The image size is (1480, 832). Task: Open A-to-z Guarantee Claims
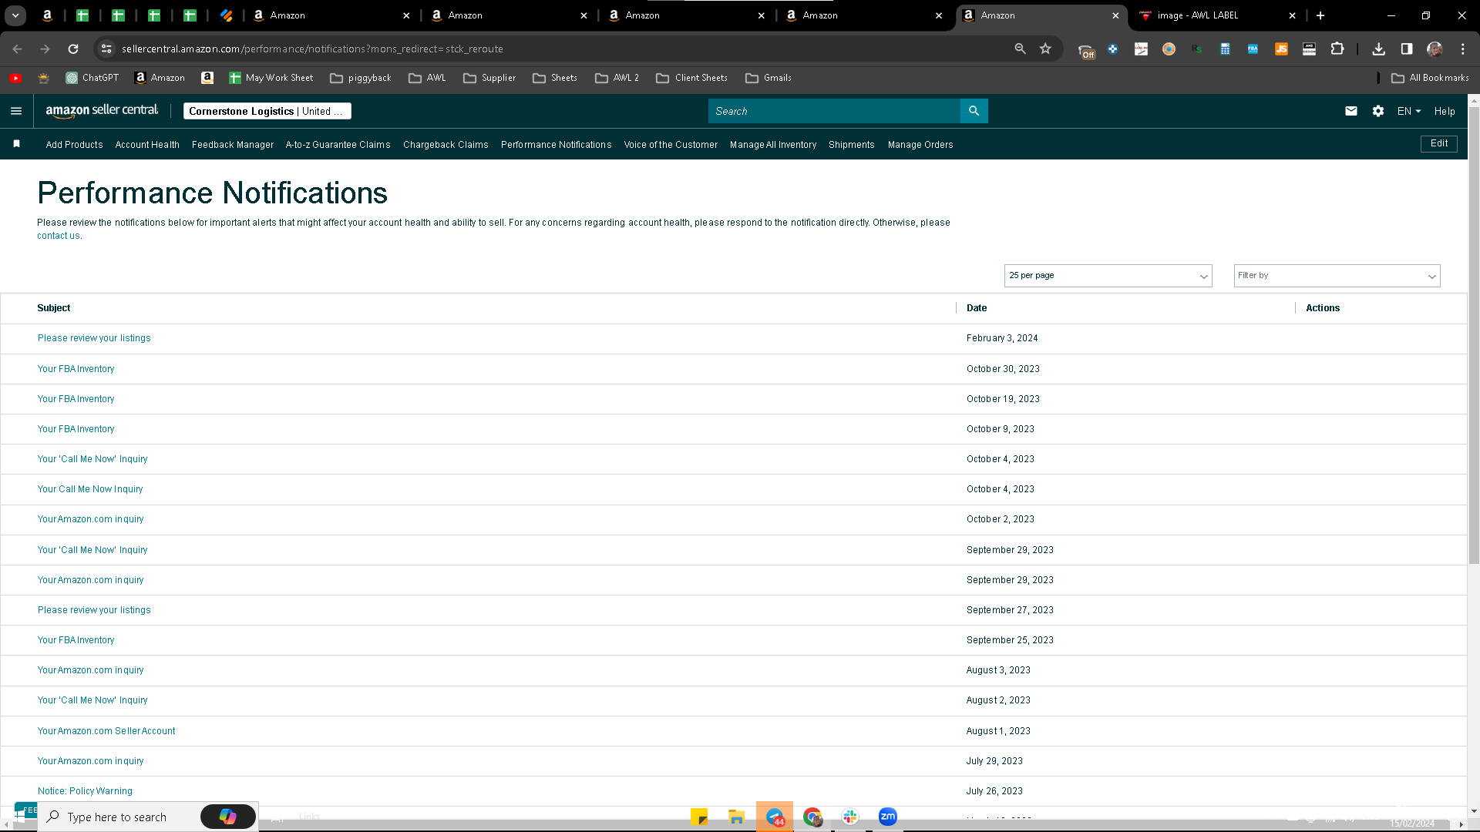pos(338,145)
